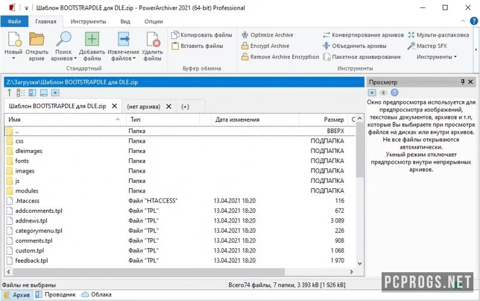
Task: Select the dleimages folder
Action: click(x=180, y=151)
